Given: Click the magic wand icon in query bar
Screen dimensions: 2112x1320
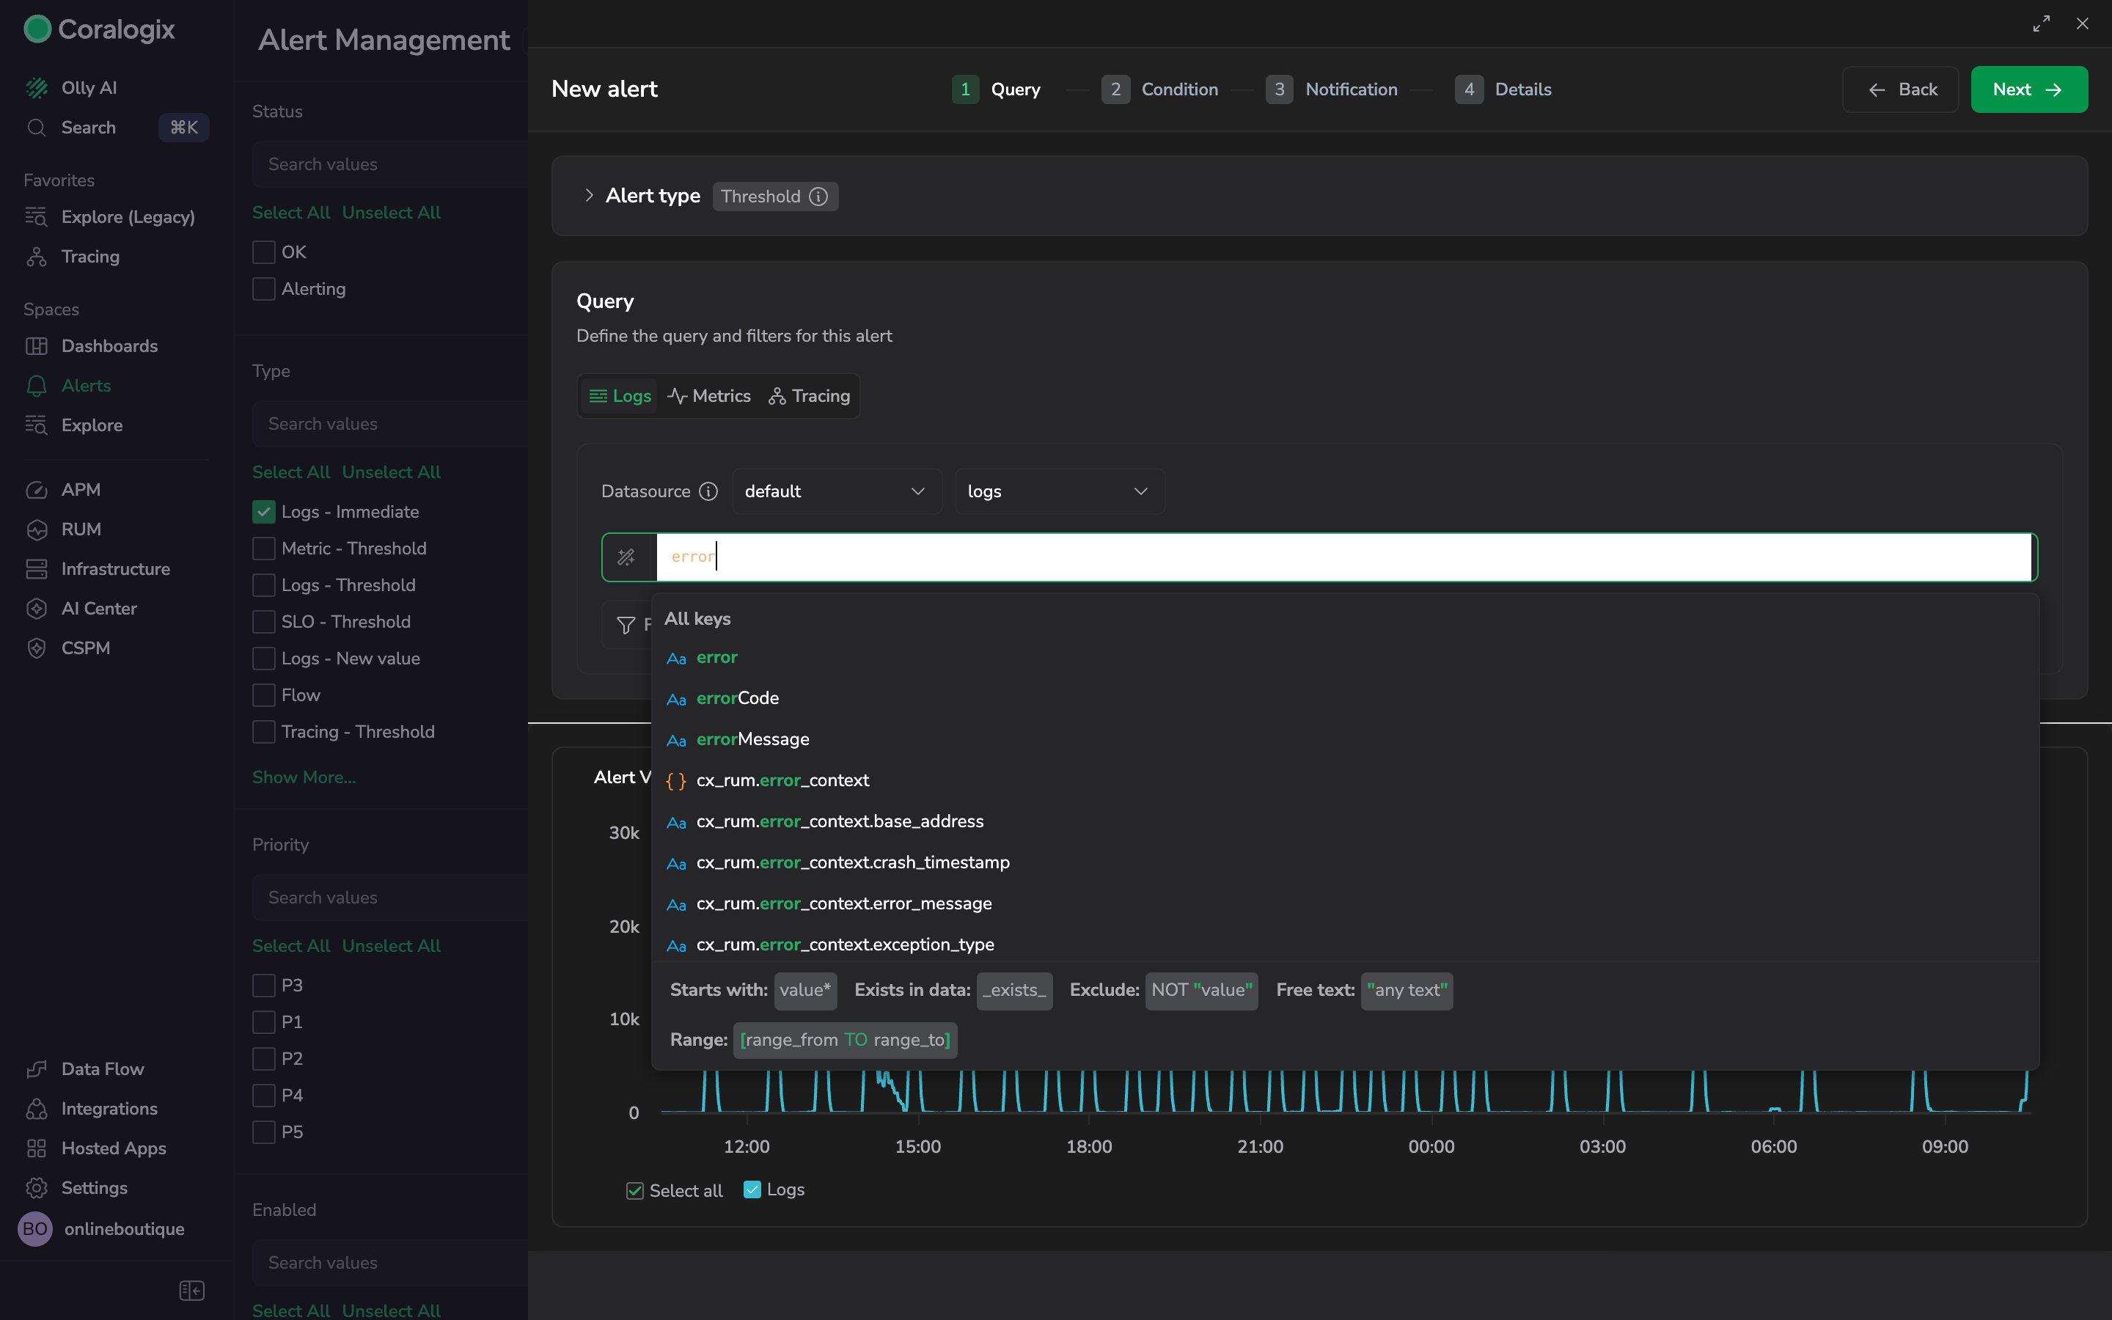Looking at the screenshot, I should pyautogui.click(x=626, y=557).
